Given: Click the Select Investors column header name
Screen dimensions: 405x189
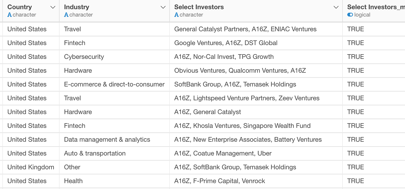Looking at the screenshot, I should (x=199, y=7).
